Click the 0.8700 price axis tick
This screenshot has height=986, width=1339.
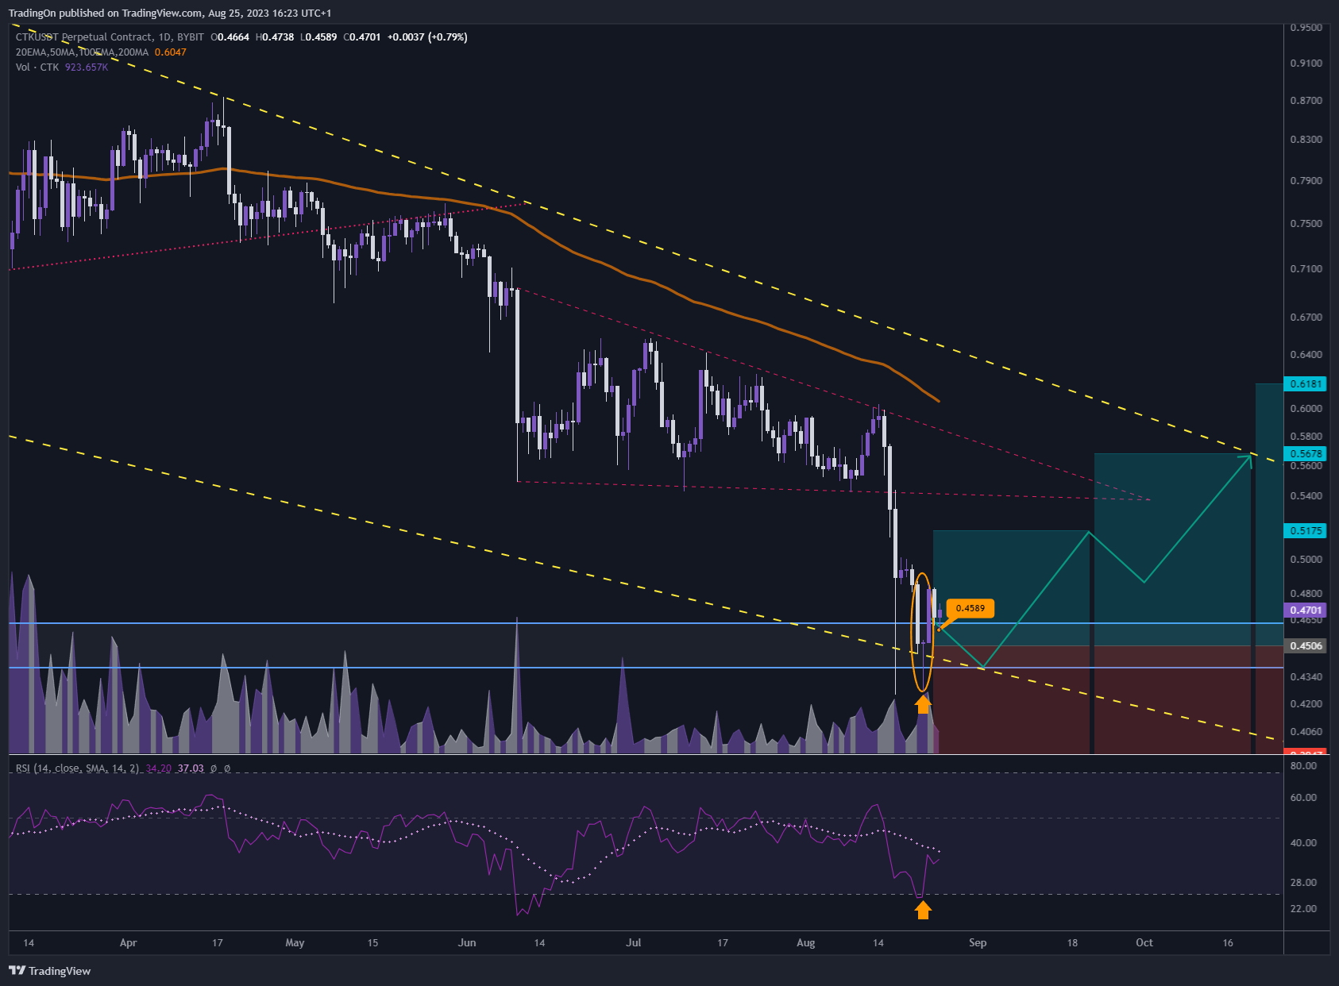click(1306, 101)
